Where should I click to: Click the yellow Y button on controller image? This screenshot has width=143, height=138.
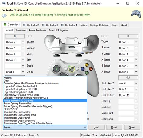coord(87,65)
